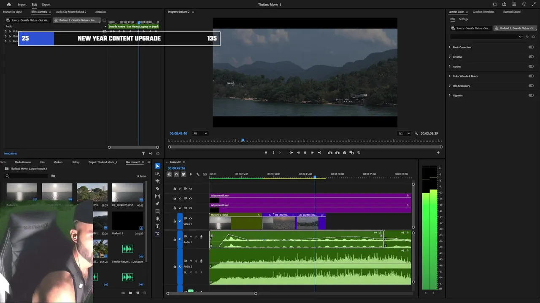Image resolution: width=540 pixels, height=303 pixels.
Task: Step back one frame in Program monitor
Action: [x=298, y=153]
